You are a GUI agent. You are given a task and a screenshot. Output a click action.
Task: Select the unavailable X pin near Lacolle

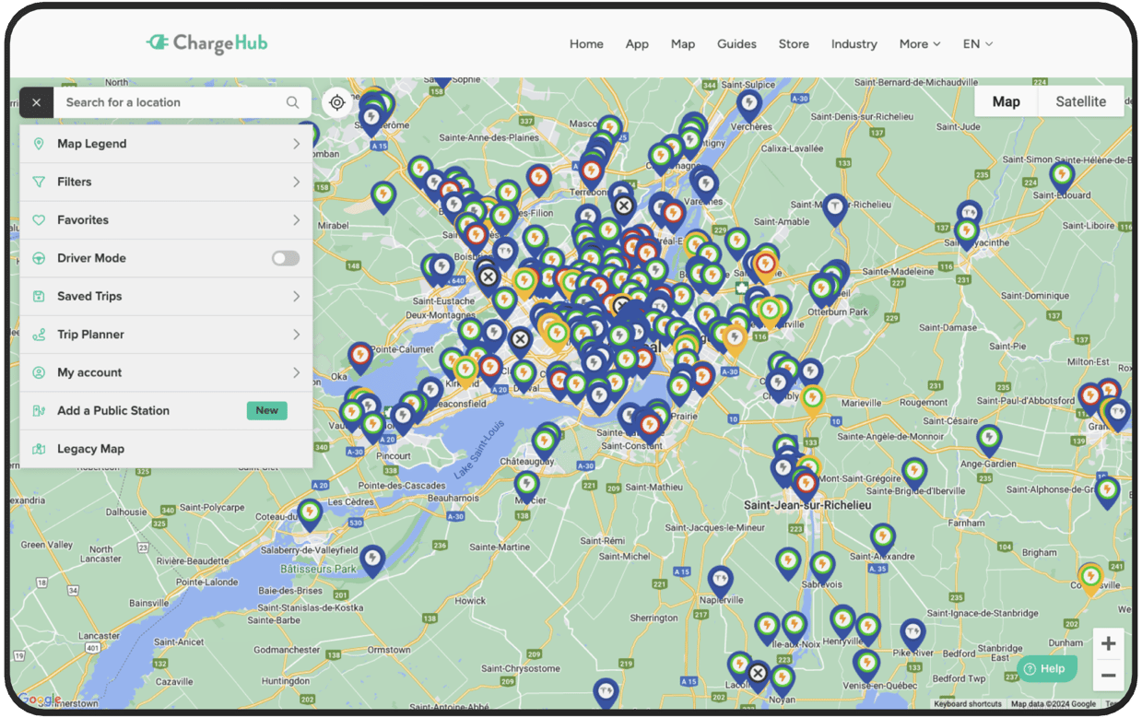758,676
